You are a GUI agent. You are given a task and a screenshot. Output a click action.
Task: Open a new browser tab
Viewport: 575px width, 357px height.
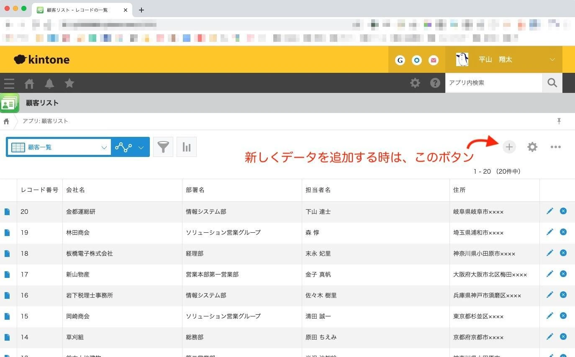click(141, 10)
